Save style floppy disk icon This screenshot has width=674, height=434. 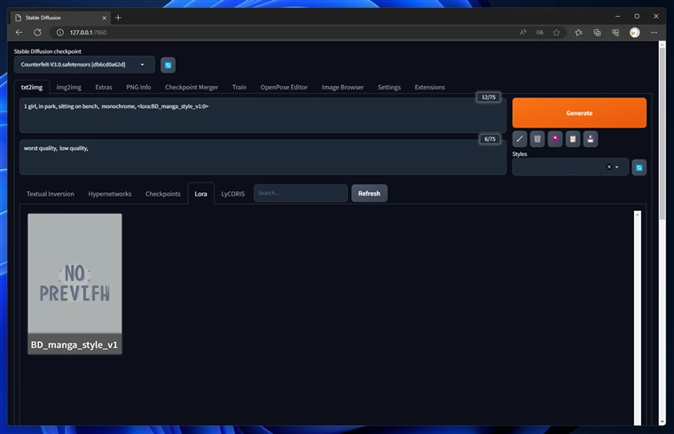tap(591, 139)
